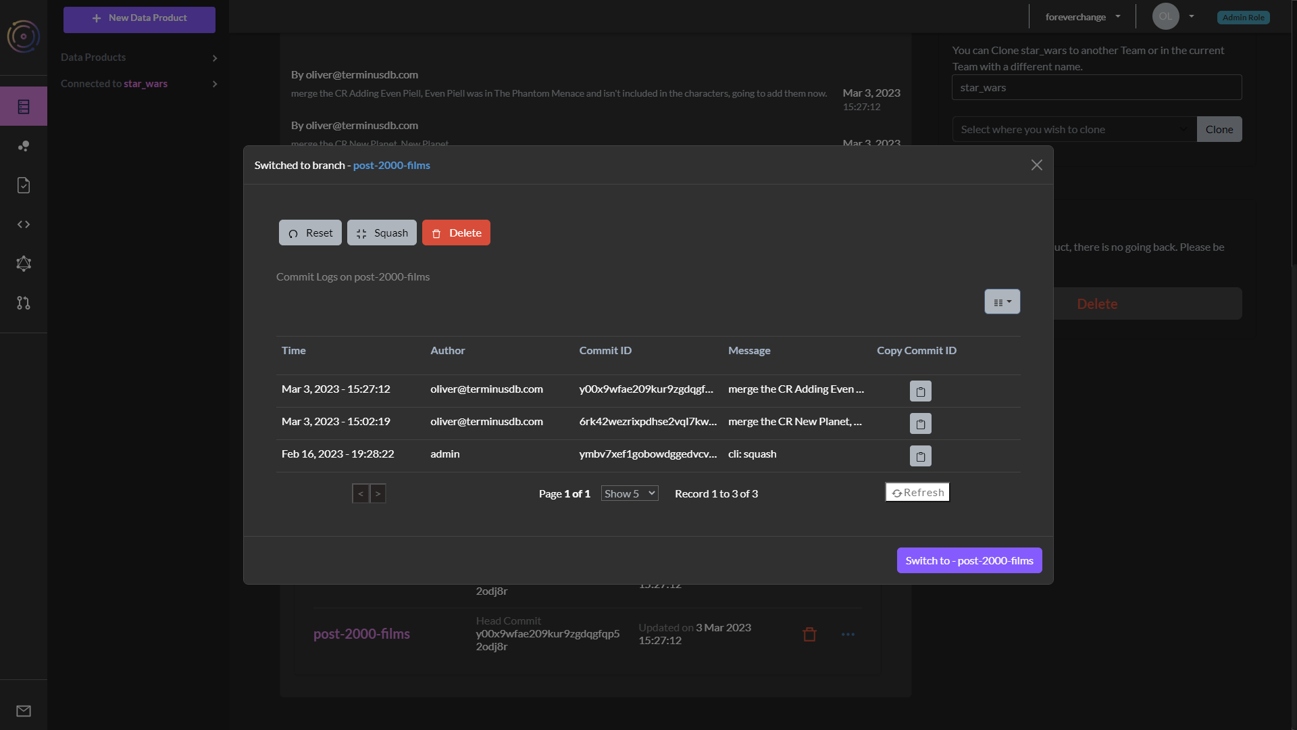The image size is (1297, 730).
Task: Click Commit Logs on post-2000-films label
Action: pos(353,276)
